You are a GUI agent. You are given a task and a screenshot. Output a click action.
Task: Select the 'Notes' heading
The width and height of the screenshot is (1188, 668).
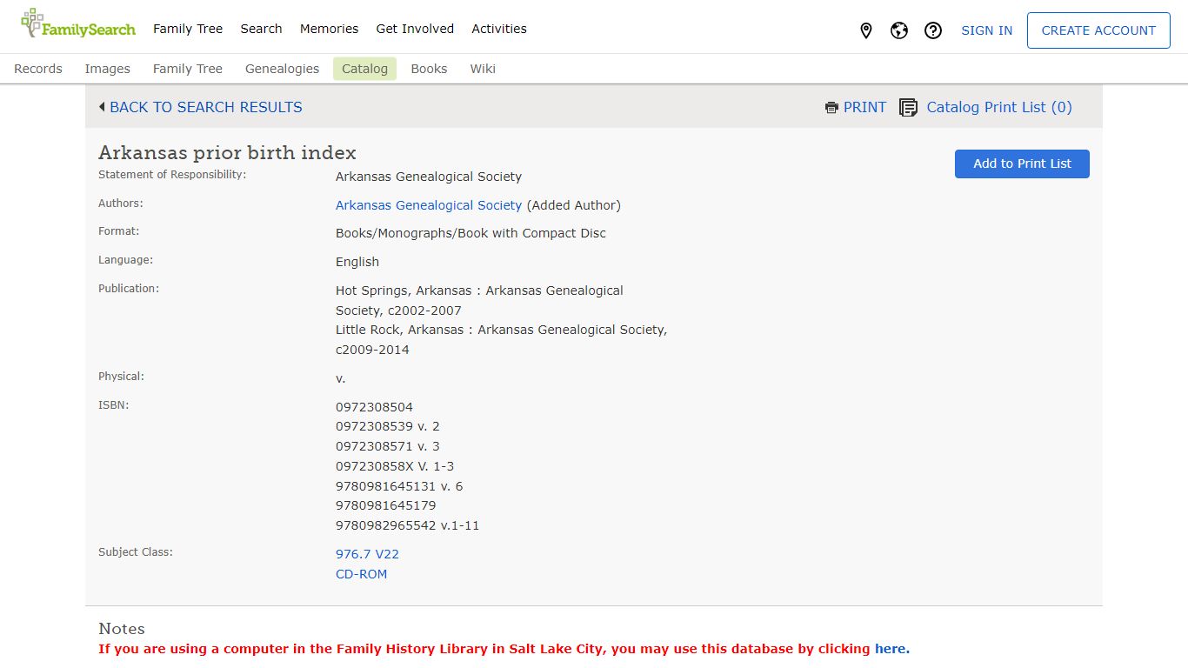coord(122,629)
